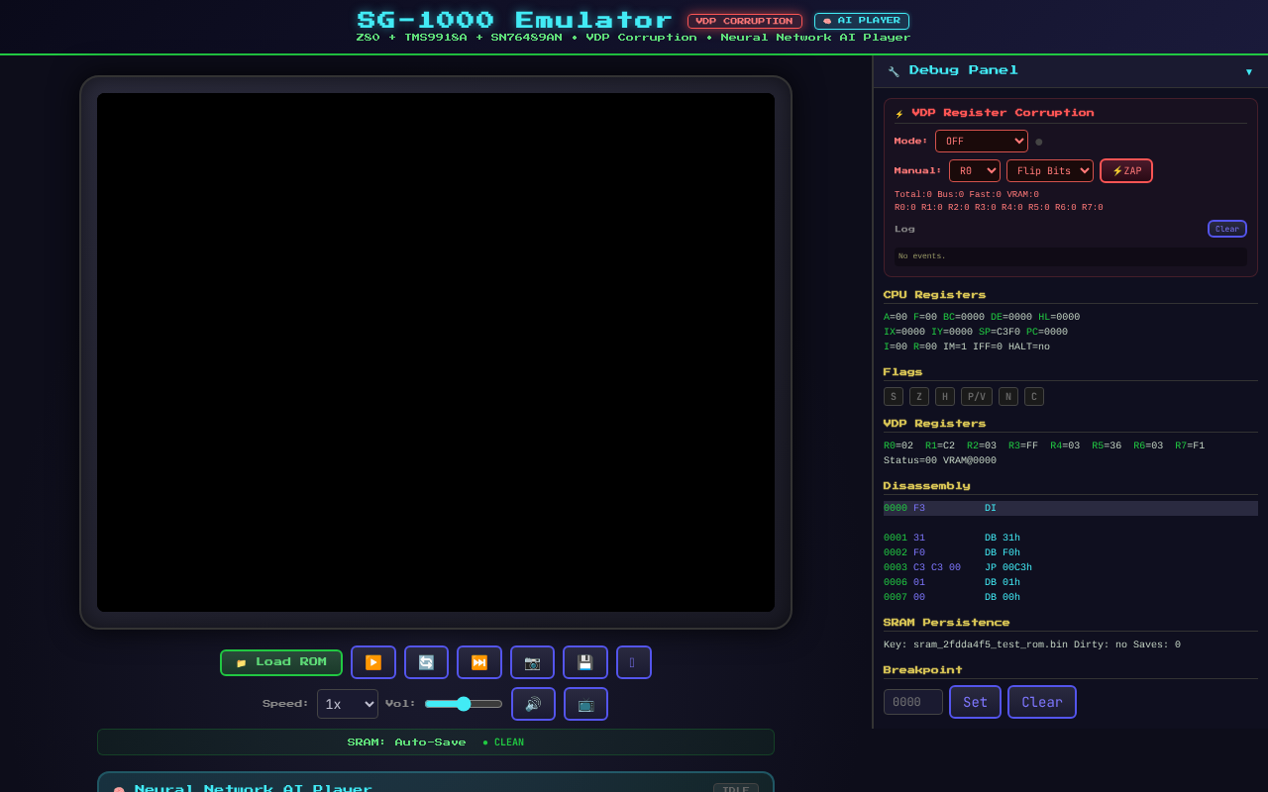This screenshot has width=1268, height=792.
Task: Click the Load ROM button
Action: 281,662
